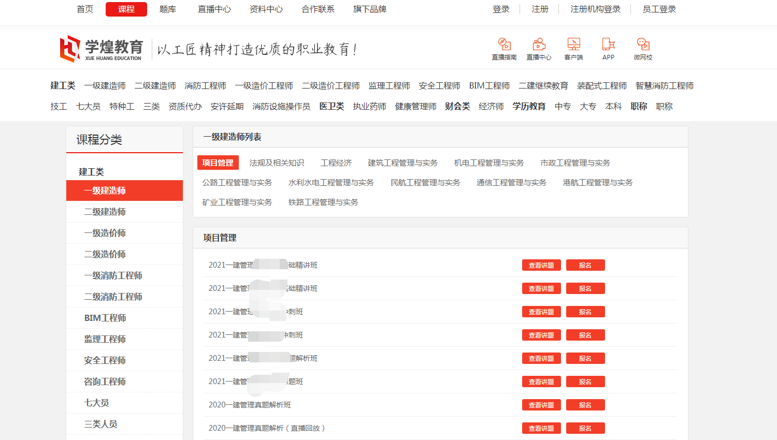
Task: Select 二级建造师 in the course sidebar
Action: click(x=105, y=212)
